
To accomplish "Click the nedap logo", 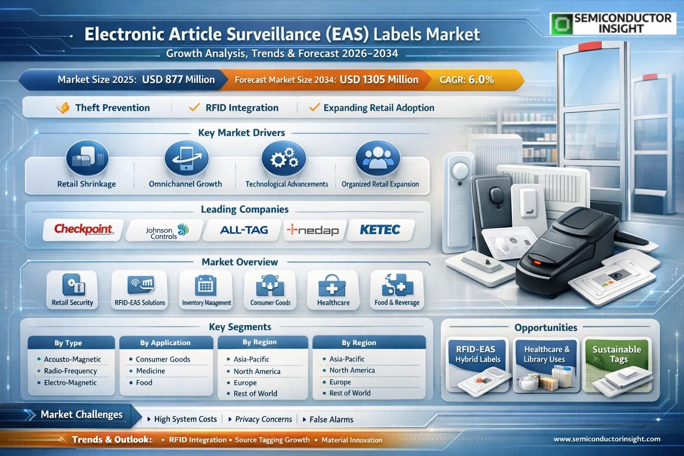I will pos(313,230).
